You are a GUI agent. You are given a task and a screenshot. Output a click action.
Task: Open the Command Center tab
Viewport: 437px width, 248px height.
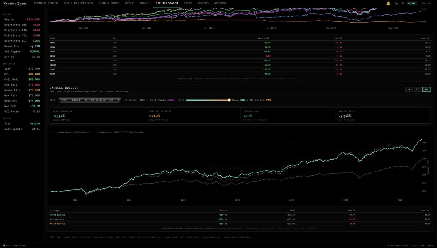[x=46, y=3]
